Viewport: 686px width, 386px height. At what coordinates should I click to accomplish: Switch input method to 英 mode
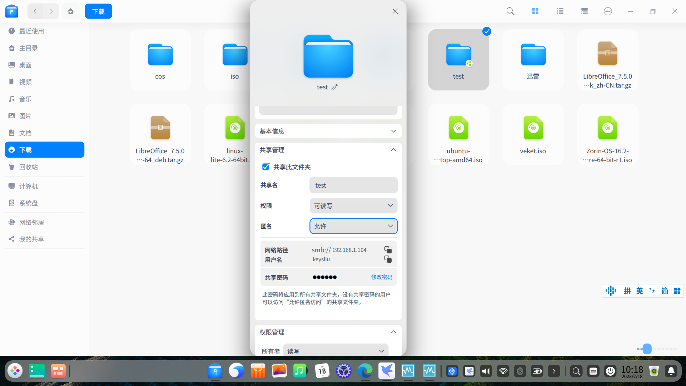[x=640, y=291]
